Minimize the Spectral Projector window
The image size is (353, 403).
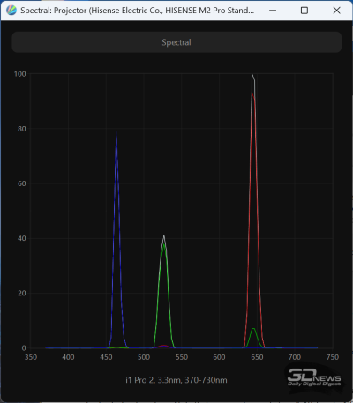(x=273, y=11)
